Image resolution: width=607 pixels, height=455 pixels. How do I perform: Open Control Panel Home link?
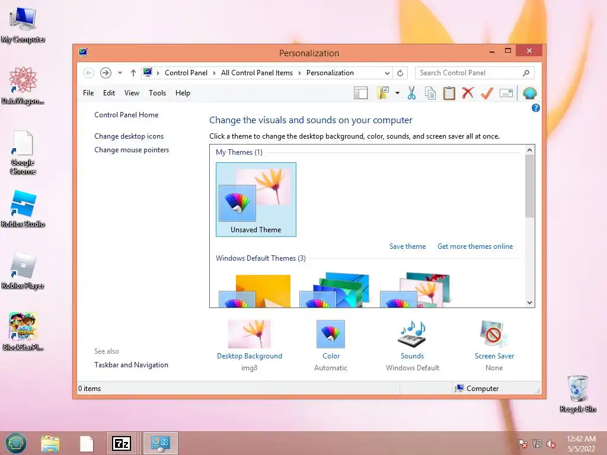pyautogui.click(x=126, y=115)
